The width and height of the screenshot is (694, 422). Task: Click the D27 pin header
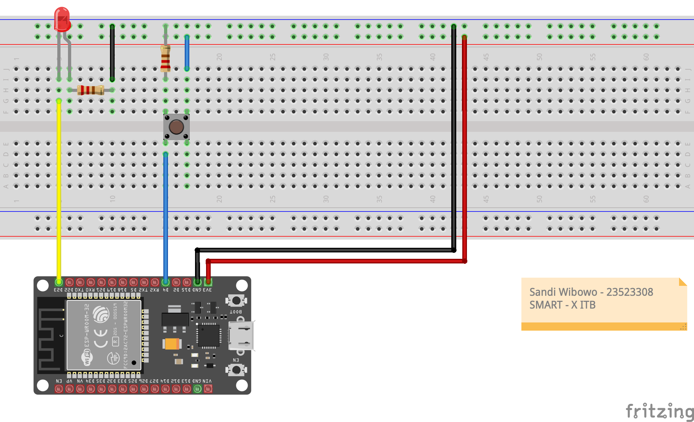click(x=155, y=389)
